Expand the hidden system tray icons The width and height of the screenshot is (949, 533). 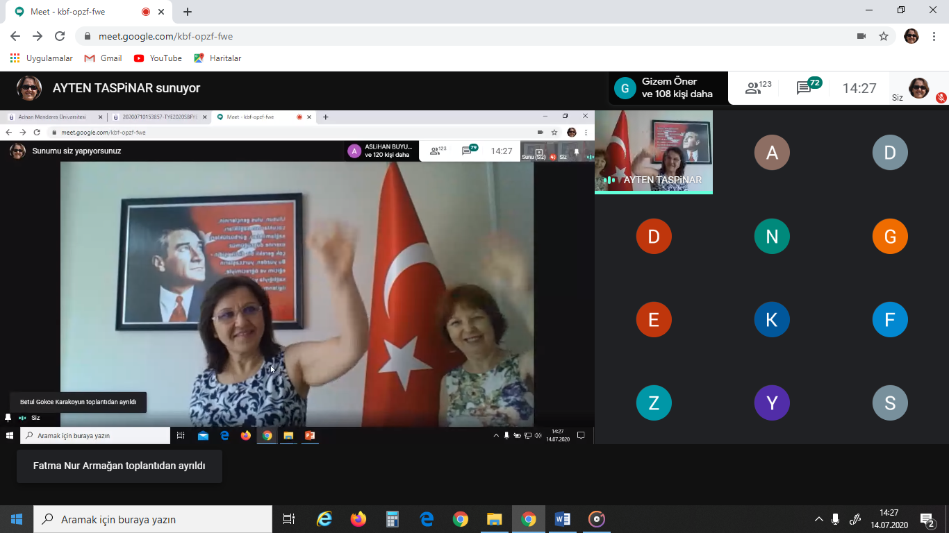tap(819, 519)
